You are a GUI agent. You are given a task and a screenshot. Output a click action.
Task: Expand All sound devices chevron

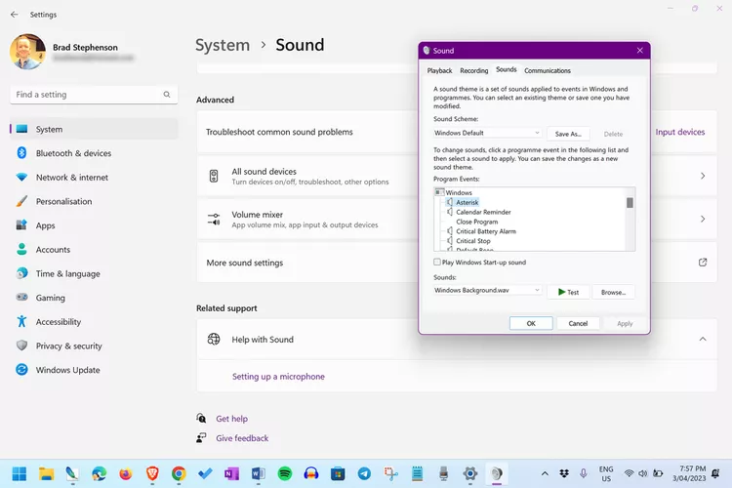(x=703, y=176)
